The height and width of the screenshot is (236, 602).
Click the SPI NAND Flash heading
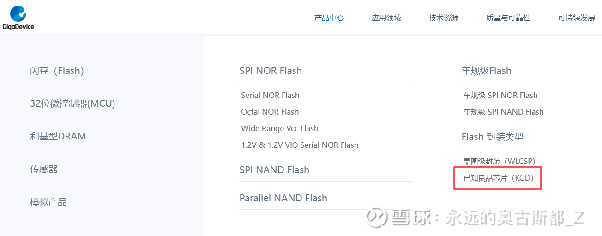pos(274,170)
